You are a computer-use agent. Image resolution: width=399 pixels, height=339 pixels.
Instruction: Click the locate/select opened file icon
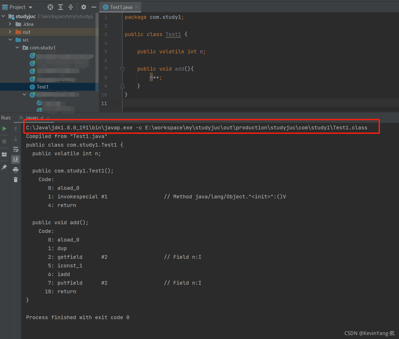pyautogui.click(x=50, y=7)
